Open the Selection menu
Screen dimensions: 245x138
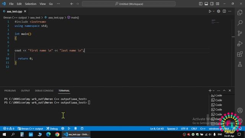[x=31, y=4]
